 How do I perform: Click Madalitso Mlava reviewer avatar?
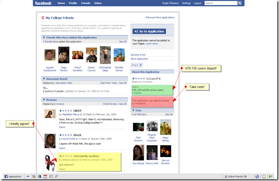[x=50, y=114]
